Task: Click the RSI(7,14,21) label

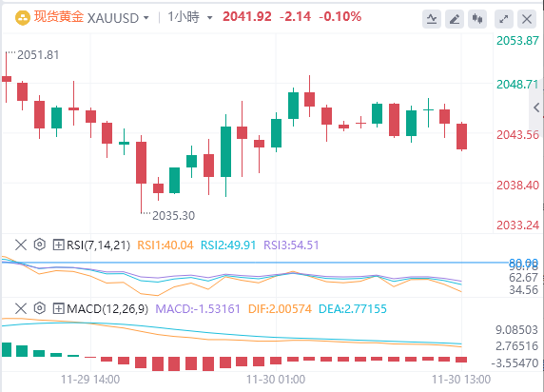Action: [99, 245]
